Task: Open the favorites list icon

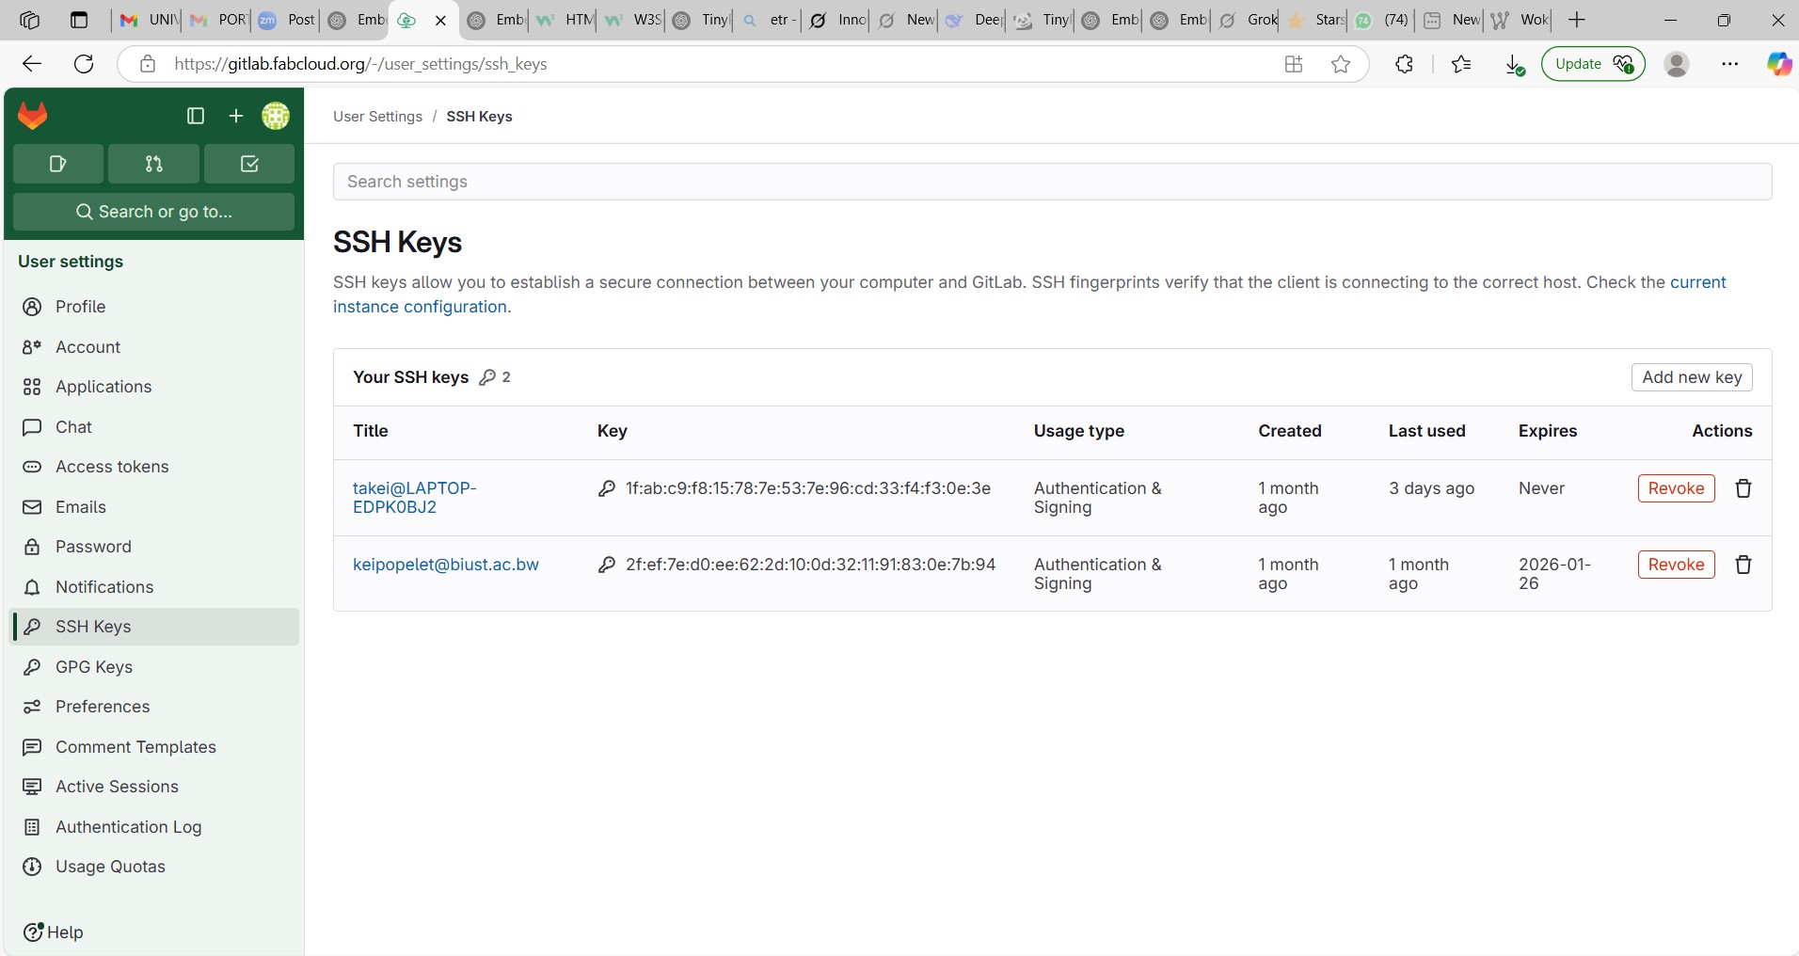Action: tap(1461, 64)
